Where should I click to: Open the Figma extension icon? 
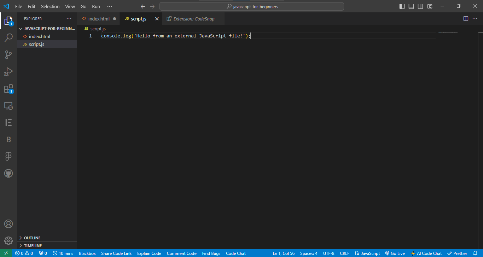pos(8,156)
